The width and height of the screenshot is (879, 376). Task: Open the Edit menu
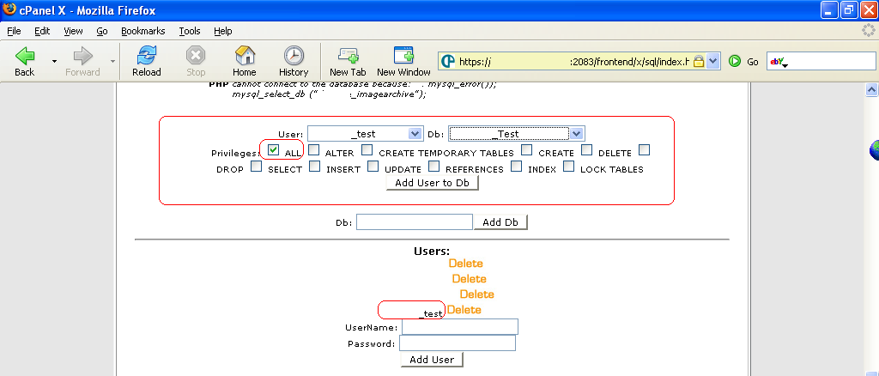(x=42, y=31)
